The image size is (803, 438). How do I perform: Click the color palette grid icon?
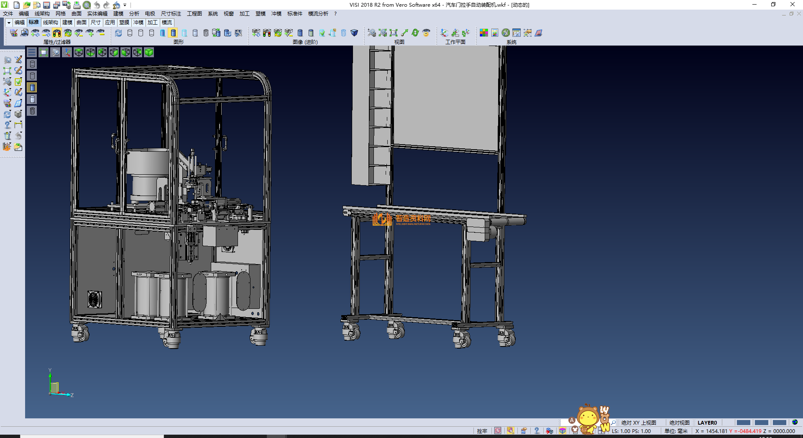tap(483, 33)
